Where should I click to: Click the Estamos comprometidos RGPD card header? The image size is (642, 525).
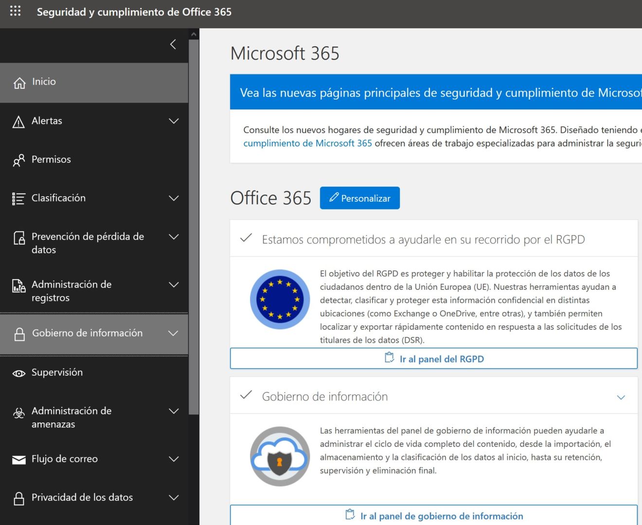(434, 239)
